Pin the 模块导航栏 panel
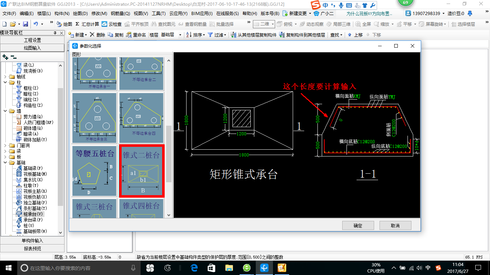 tap(55, 33)
